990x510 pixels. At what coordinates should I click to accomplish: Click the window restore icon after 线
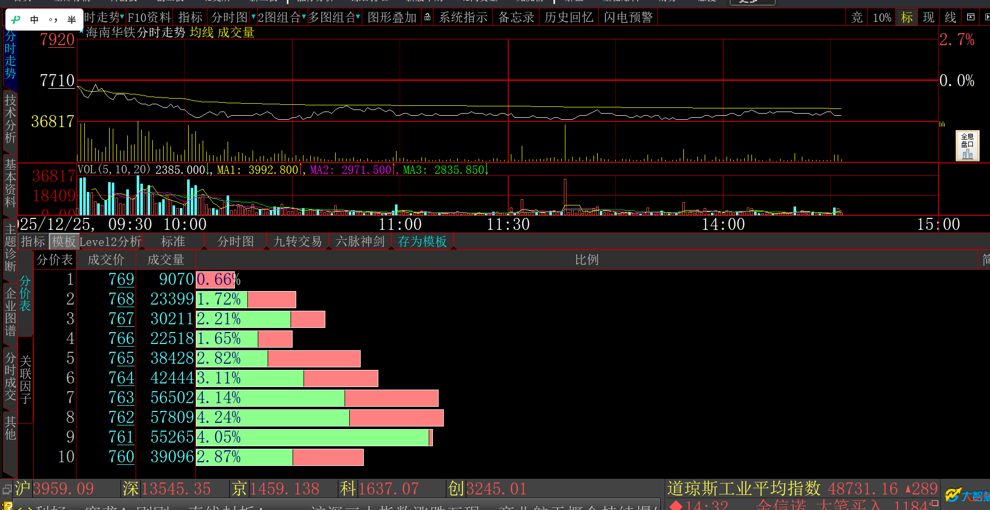[x=970, y=17]
